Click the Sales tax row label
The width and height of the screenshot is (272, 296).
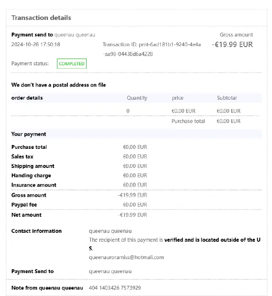tap(23, 156)
